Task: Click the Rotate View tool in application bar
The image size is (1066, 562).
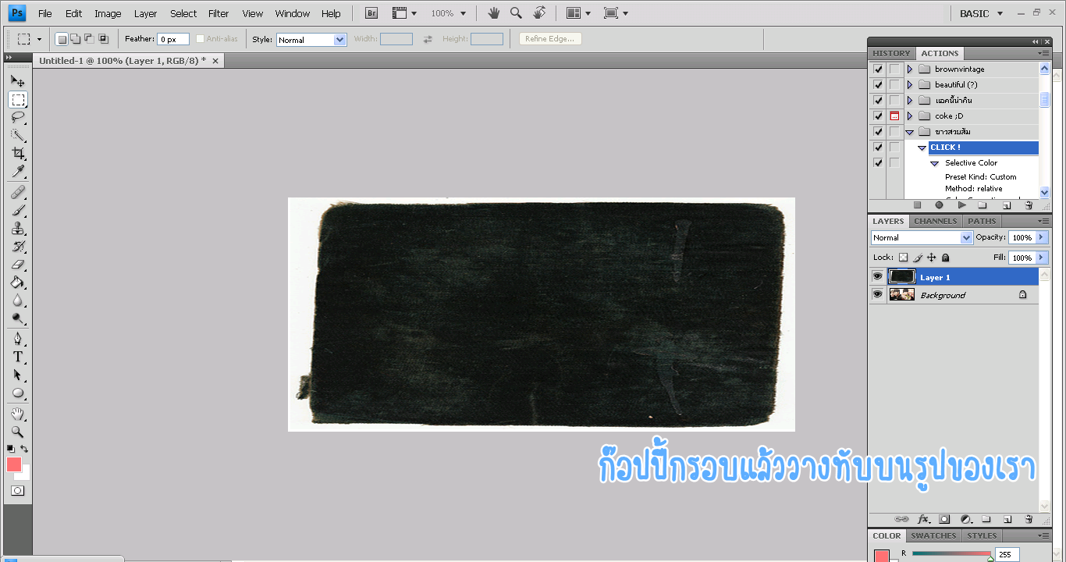Action: (x=539, y=13)
